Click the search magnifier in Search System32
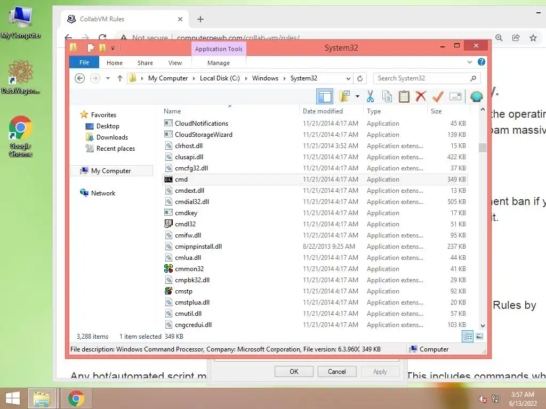The width and height of the screenshot is (546, 409). [473, 78]
